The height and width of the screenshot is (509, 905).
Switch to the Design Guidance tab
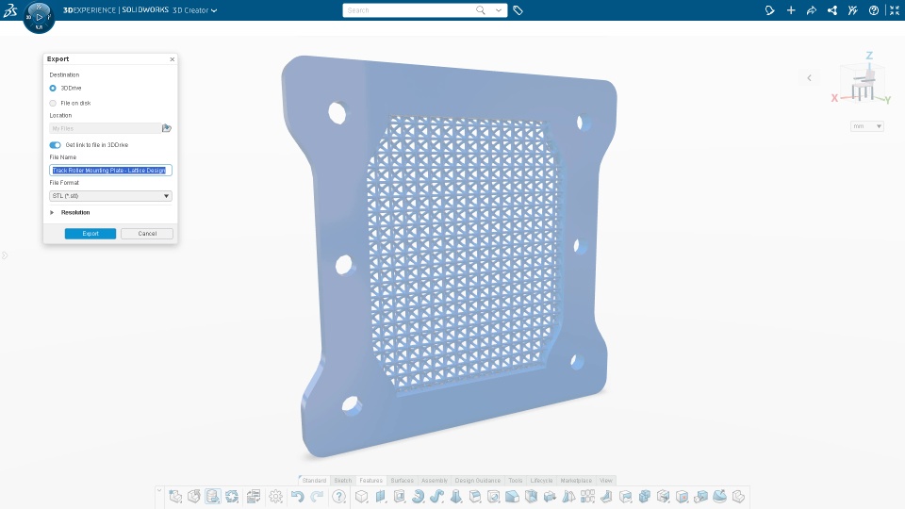tap(478, 480)
